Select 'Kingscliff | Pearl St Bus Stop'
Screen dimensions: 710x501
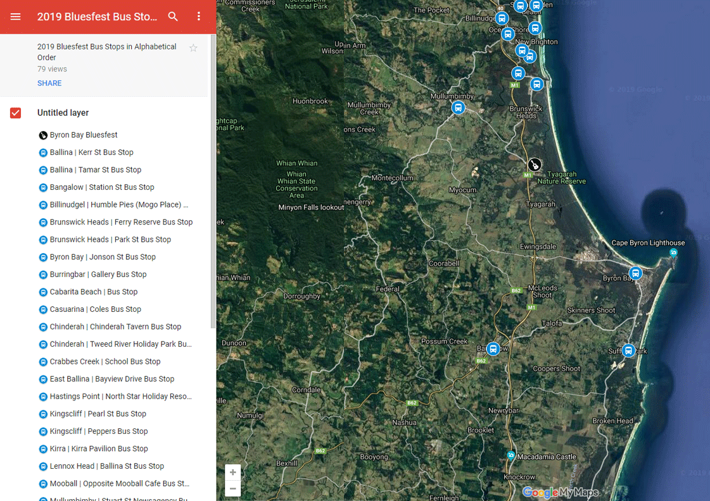pyautogui.click(x=98, y=414)
